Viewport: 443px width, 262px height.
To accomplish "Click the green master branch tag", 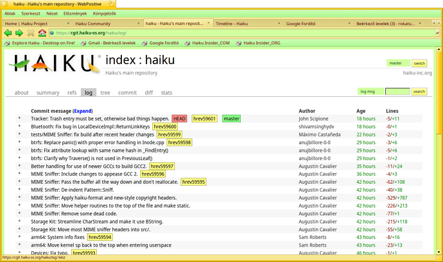I will click(231, 119).
